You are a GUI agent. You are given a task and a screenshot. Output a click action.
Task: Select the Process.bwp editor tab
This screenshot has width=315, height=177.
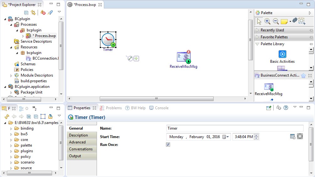click(85, 5)
